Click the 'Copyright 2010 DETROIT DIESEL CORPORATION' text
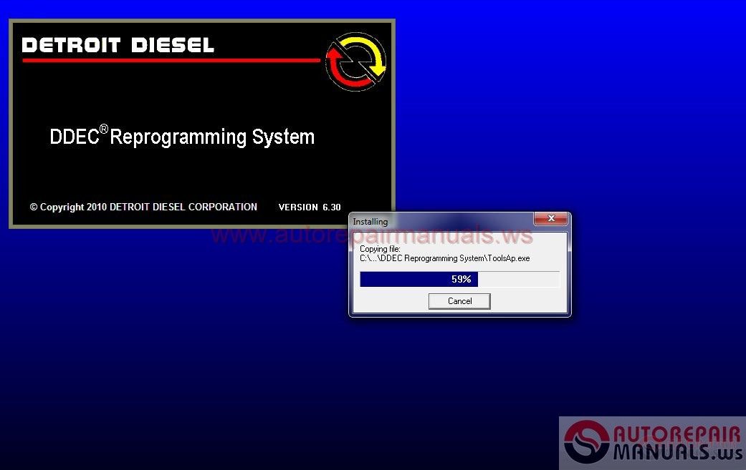The width and height of the screenshot is (746, 470). point(143,207)
